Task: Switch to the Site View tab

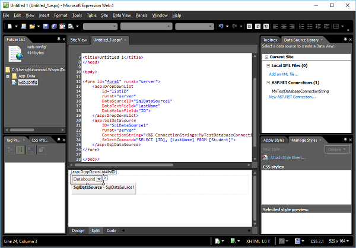Action: click(x=79, y=40)
